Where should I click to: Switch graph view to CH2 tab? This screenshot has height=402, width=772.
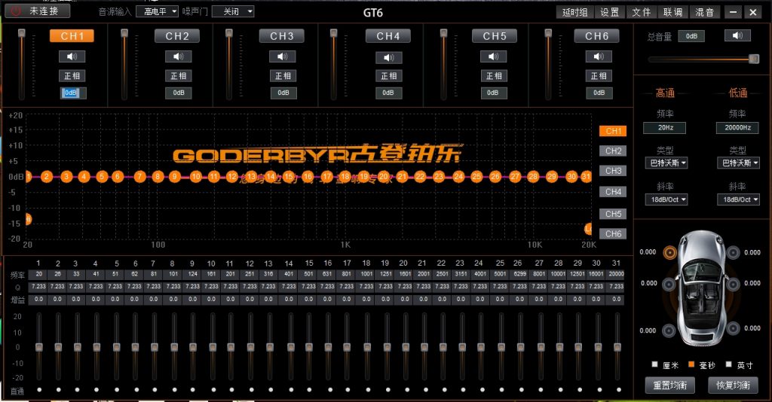coord(613,151)
